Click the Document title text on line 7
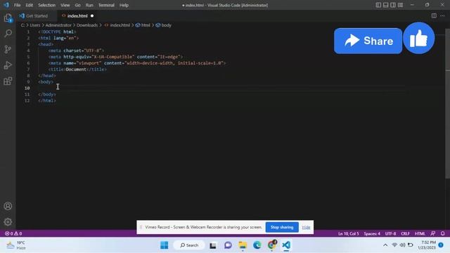This screenshot has width=450, height=253. [x=76, y=70]
